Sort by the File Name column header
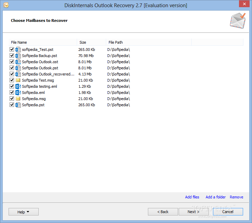The width and height of the screenshot is (252, 223). click(x=42, y=42)
